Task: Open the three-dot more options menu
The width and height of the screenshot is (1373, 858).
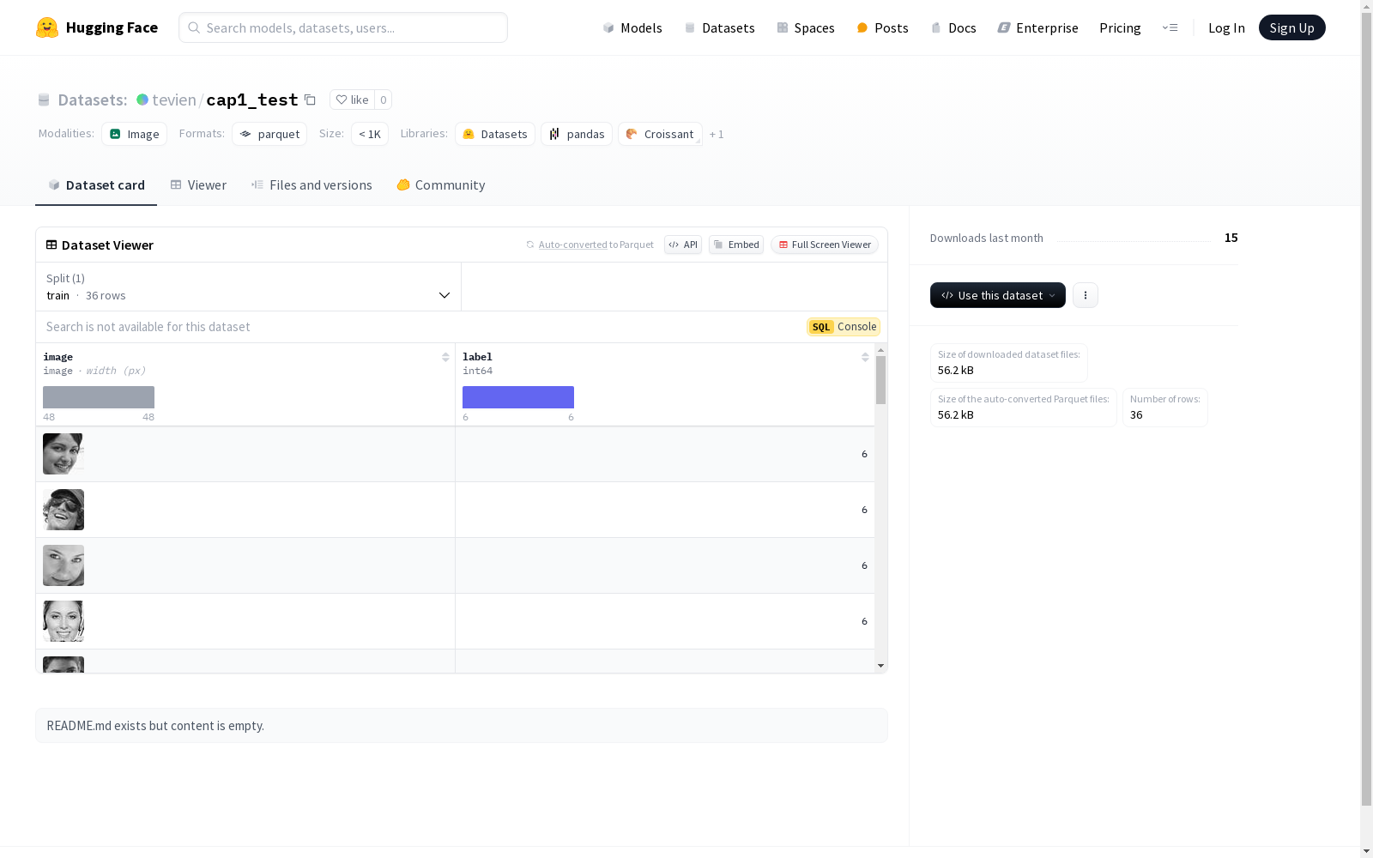Action: (1086, 295)
